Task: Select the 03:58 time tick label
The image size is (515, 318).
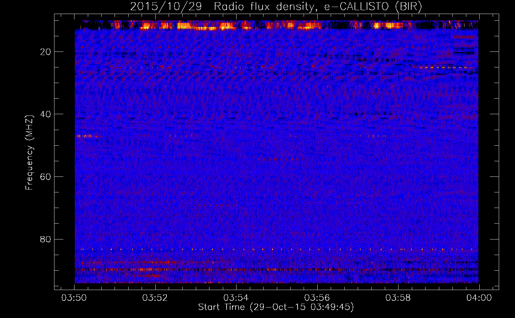Action: tap(398, 298)
